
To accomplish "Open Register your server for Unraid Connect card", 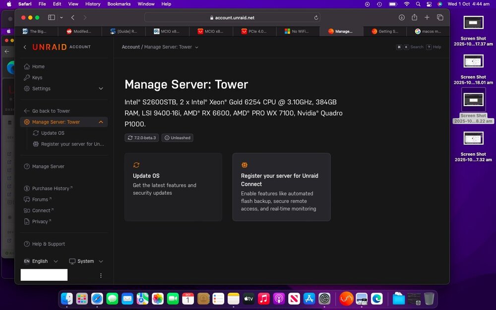I will (282, 187).
